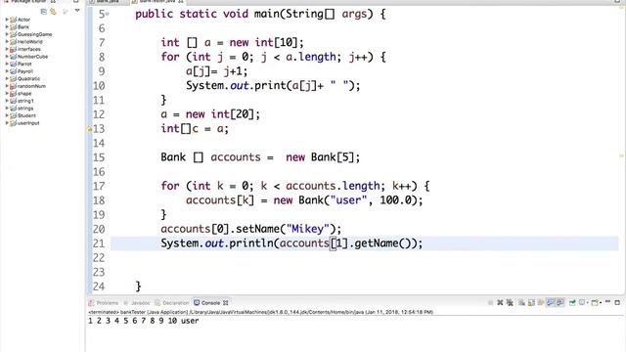The width and height of the screenshot is (626, 352).
Task: Collapse all in Package Explorer toolbar
Action: coord(44,11)
